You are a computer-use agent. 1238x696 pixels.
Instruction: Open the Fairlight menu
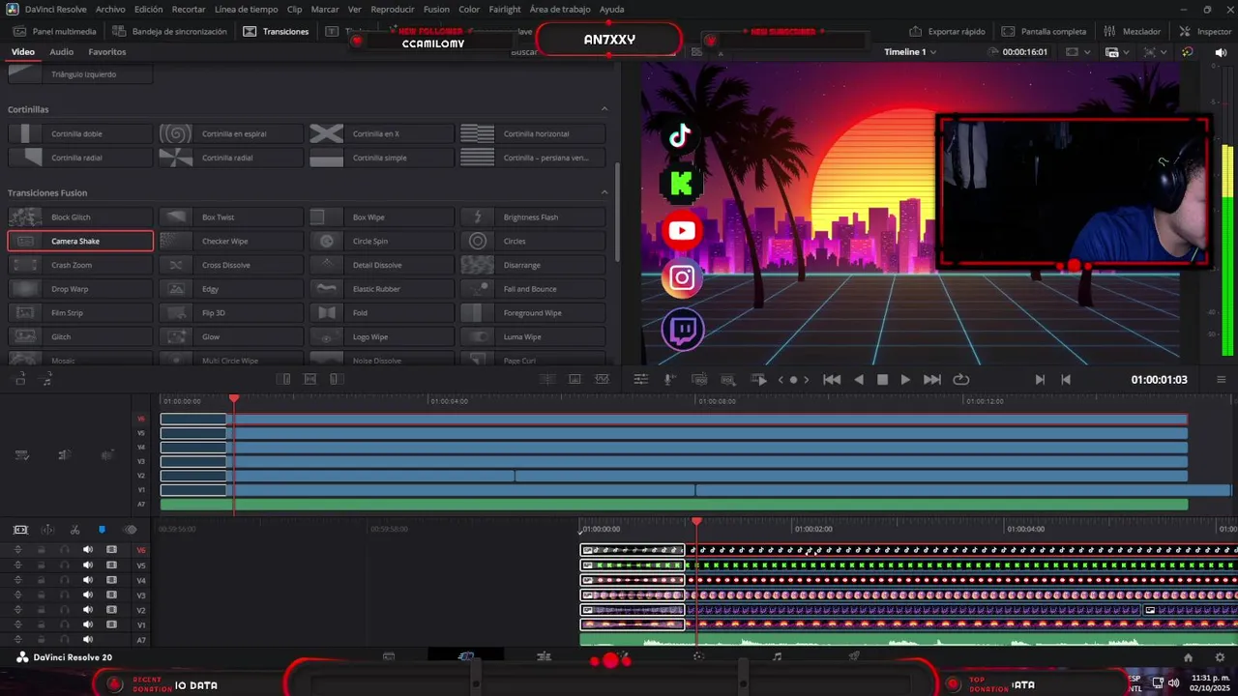pyautogui.click(x=504, y=9)
